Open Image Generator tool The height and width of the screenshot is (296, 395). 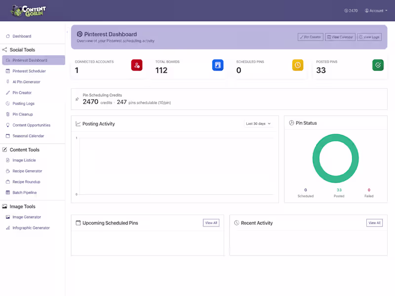27,217
